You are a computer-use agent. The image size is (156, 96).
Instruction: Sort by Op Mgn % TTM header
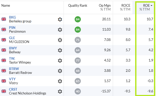tap(105, 7)
